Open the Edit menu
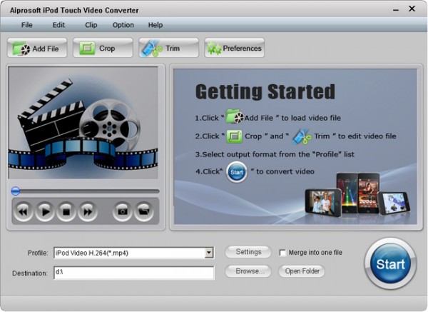428x312 pixels. pos(58,25)
